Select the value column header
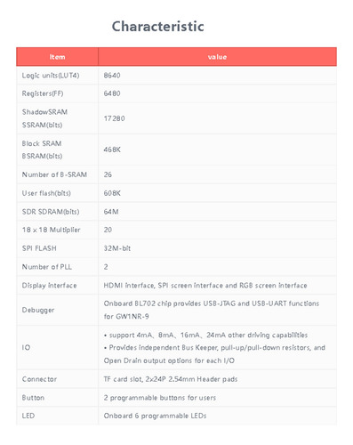The height and width of the screenshot is (445, 353). [217, 57]
